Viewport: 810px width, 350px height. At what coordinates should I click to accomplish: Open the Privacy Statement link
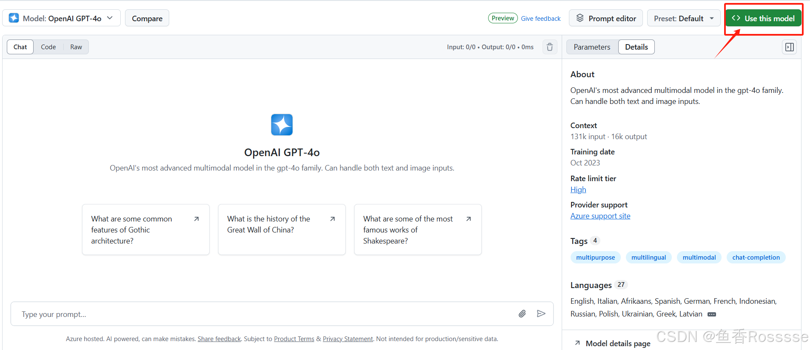(348, 339)
